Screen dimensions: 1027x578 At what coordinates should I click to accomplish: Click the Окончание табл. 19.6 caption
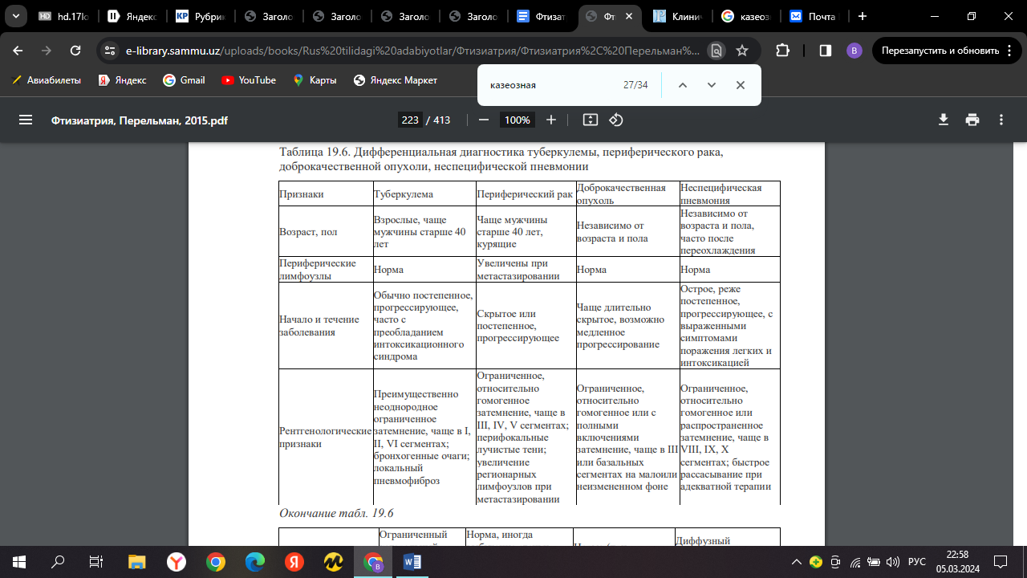[336, 513]
